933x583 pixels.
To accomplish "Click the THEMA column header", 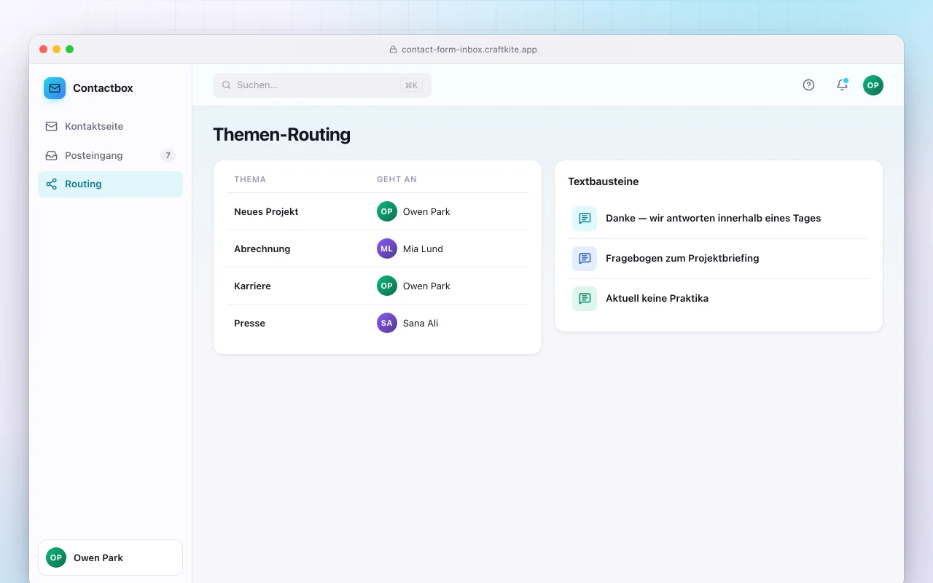I will point(250,179).
